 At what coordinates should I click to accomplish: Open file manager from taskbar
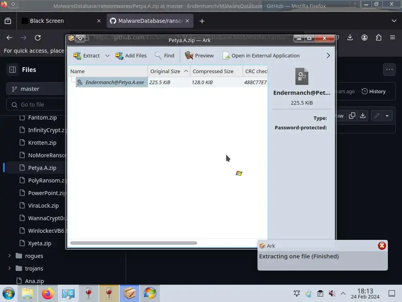click(x=27, y=293)
